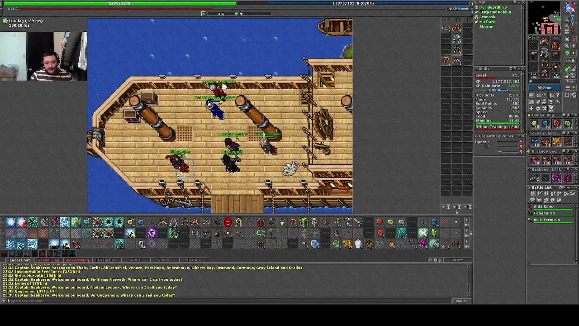Click the helmet equipment slot

point(545,41)
